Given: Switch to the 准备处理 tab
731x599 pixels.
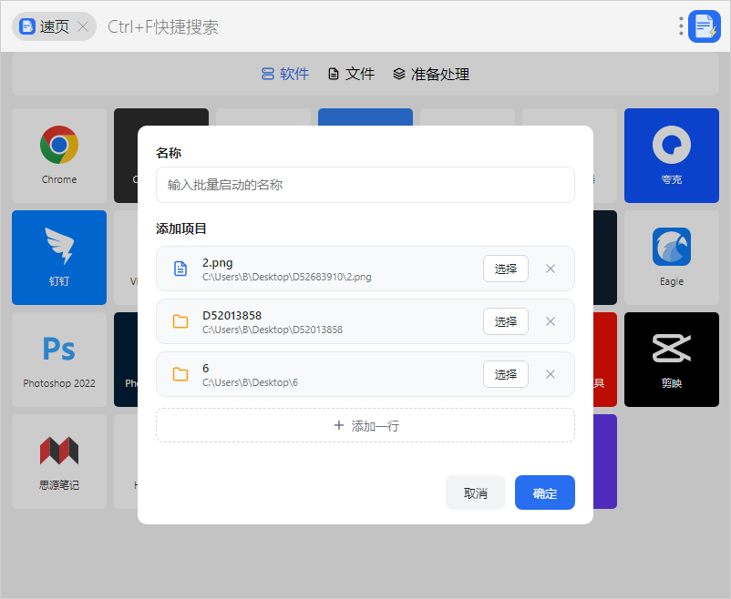Looking at the screenshot, I should pyautogui.click(x=431, y=74).
